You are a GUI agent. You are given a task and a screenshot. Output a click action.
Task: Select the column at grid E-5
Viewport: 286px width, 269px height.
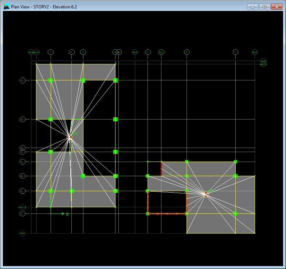pyautogui.click(x=148, y=191)
